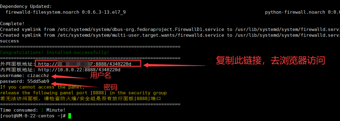Click the 'Time consumed: 1 Minute!' line
The width and height of the screenshot is (340, 121).
click(x=33, y=110)
